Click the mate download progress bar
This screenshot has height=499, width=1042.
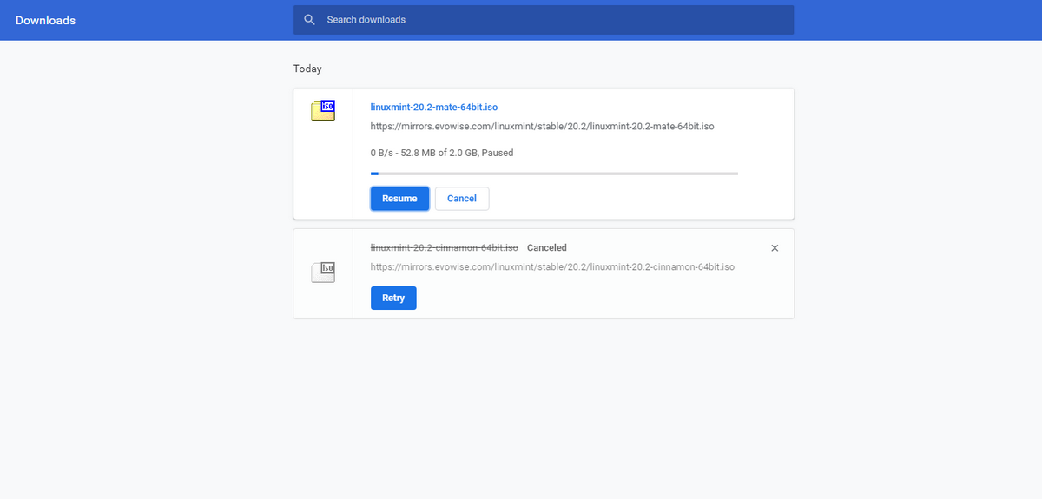click(x=554, y=174)
